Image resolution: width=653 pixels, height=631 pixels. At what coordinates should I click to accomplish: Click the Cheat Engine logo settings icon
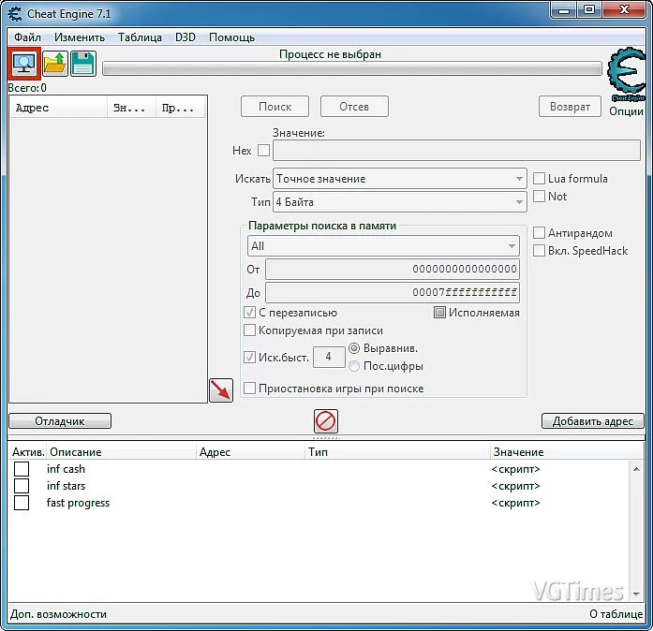click(x=626, y=74)
